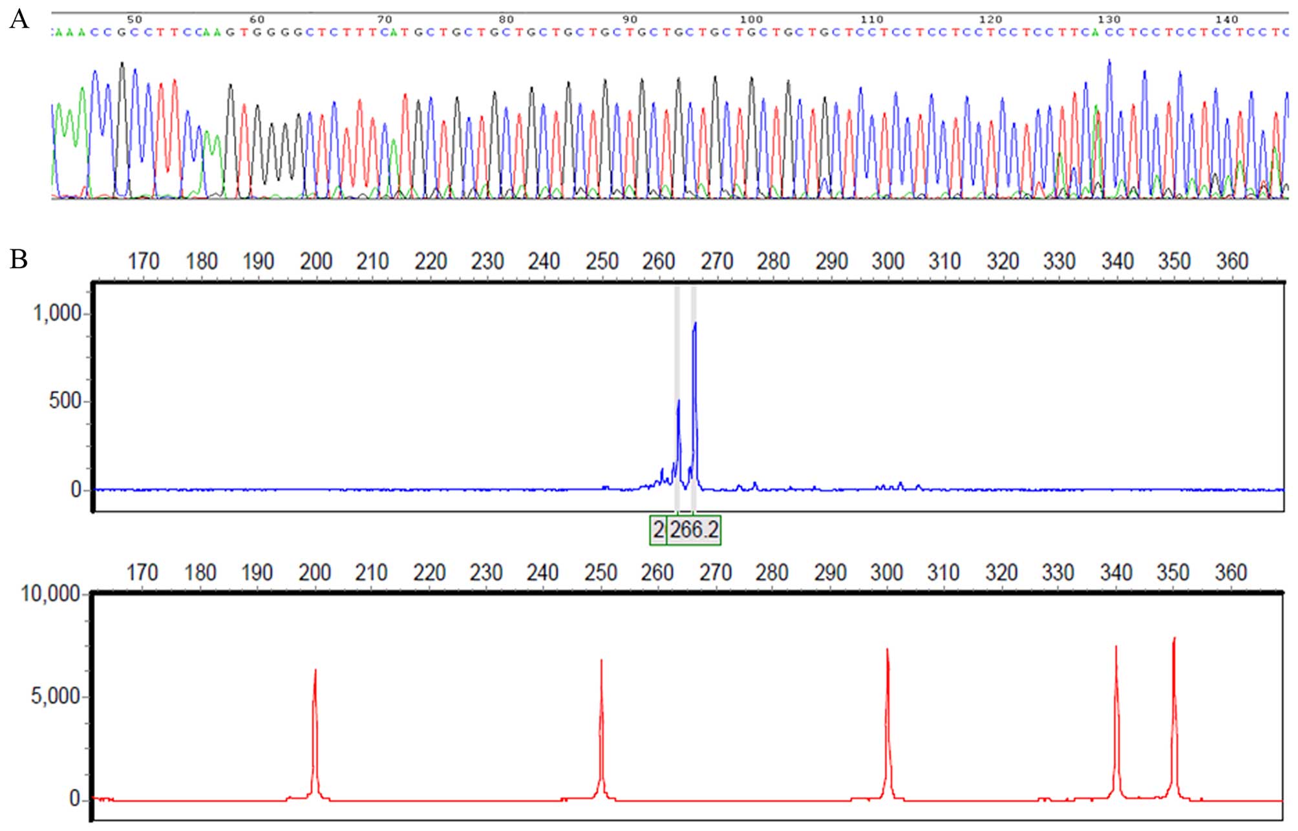Click the 170 tick on lower electropherogram axis
Image resolution: width=1298 pixels, height=831 pixels.
(x=142, y=573)
